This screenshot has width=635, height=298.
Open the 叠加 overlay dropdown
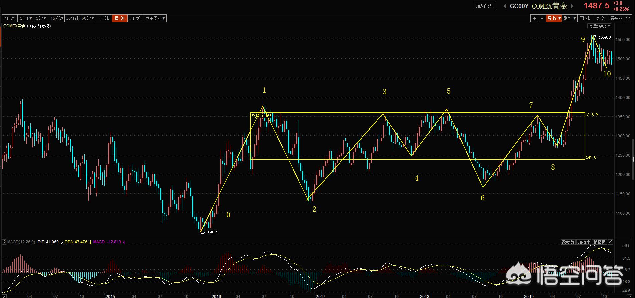click(x=570, y=18)
